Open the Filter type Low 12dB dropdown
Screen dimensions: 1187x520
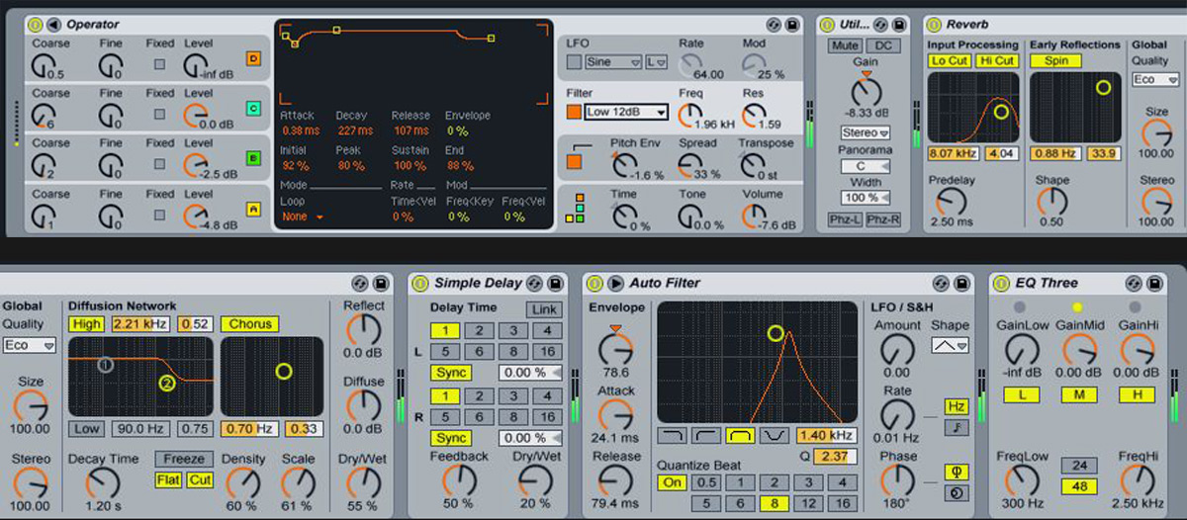(x=626, y=113)
